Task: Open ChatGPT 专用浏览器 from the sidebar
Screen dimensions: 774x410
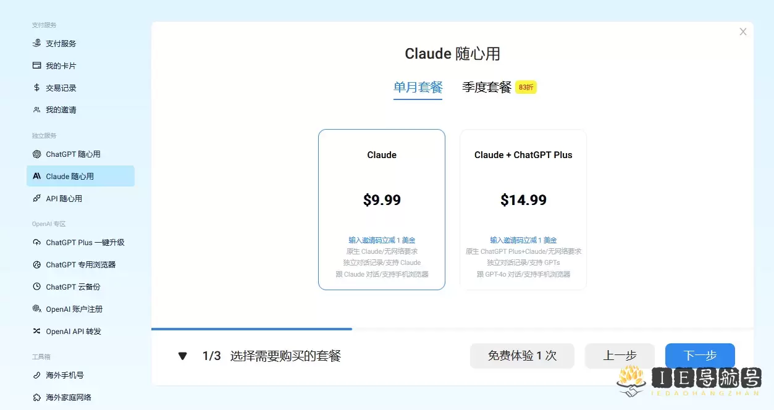Action: coord(80,265)
